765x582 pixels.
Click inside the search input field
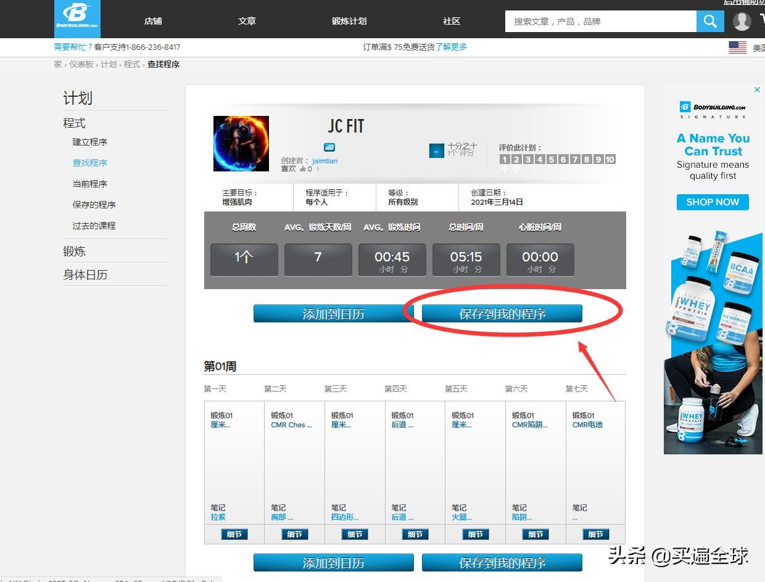(598, 21)
